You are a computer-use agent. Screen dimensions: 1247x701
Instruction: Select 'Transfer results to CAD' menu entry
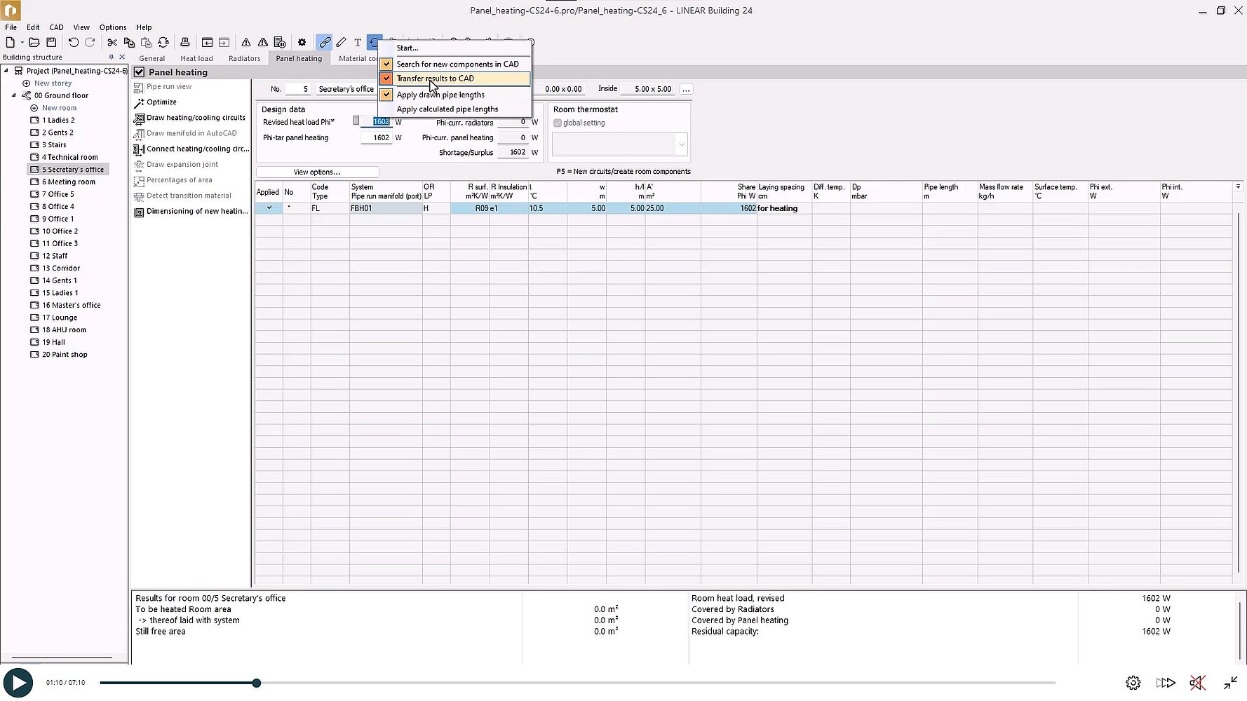(x=435, y=79)
